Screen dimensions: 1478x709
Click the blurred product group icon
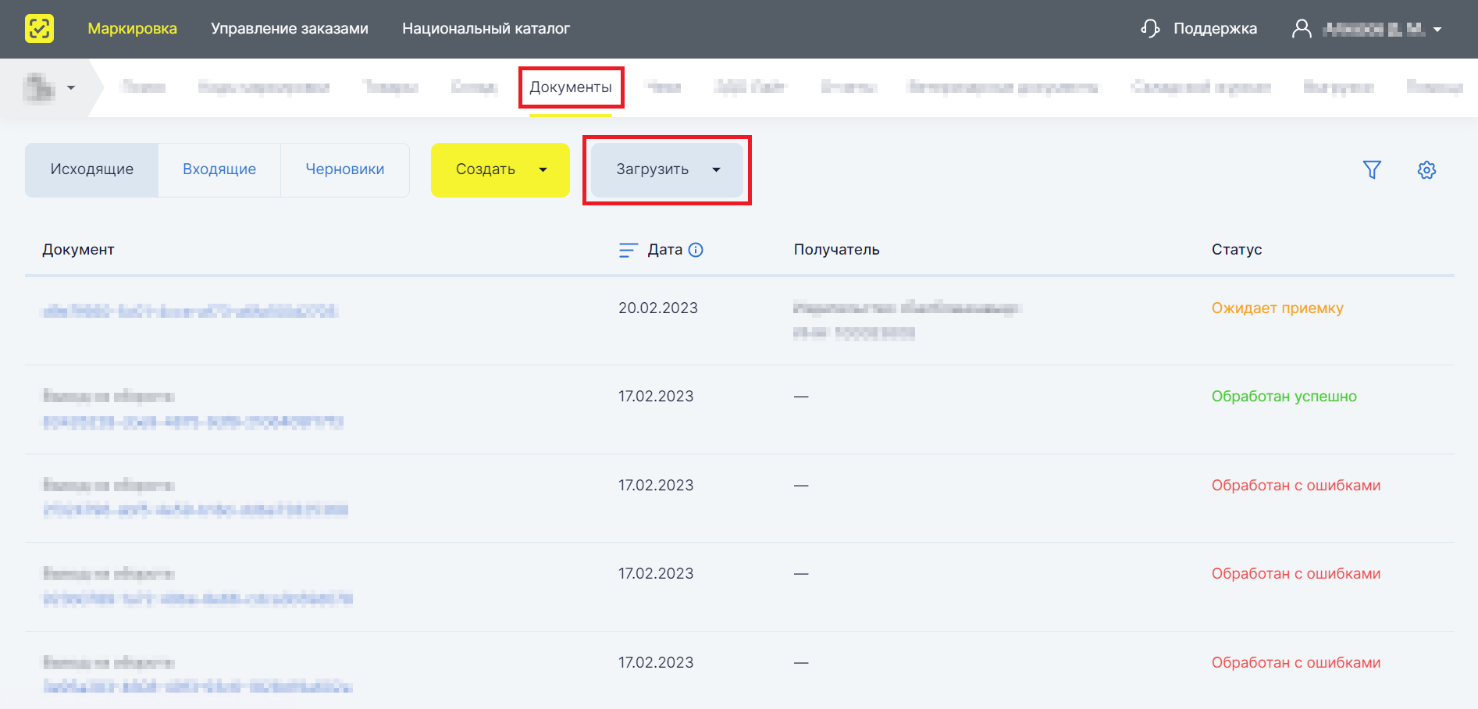39,87
